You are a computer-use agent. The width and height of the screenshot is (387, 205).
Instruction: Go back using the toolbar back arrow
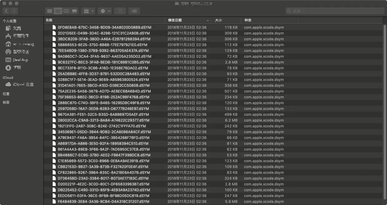click(x=7, y=11)
